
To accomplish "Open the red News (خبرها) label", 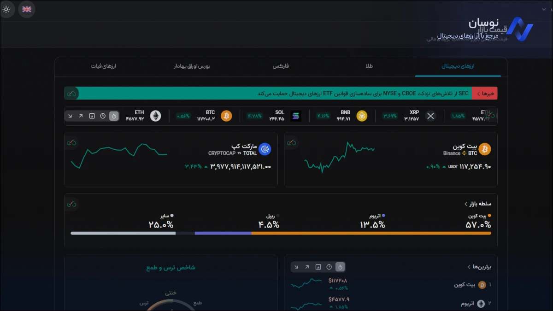I will (x=485, y=94).
